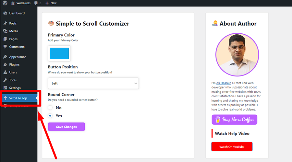Screen dimensions: 292x162
Task: Click the Buy Me a Coffee banner
Action: [x=234, y=120]
